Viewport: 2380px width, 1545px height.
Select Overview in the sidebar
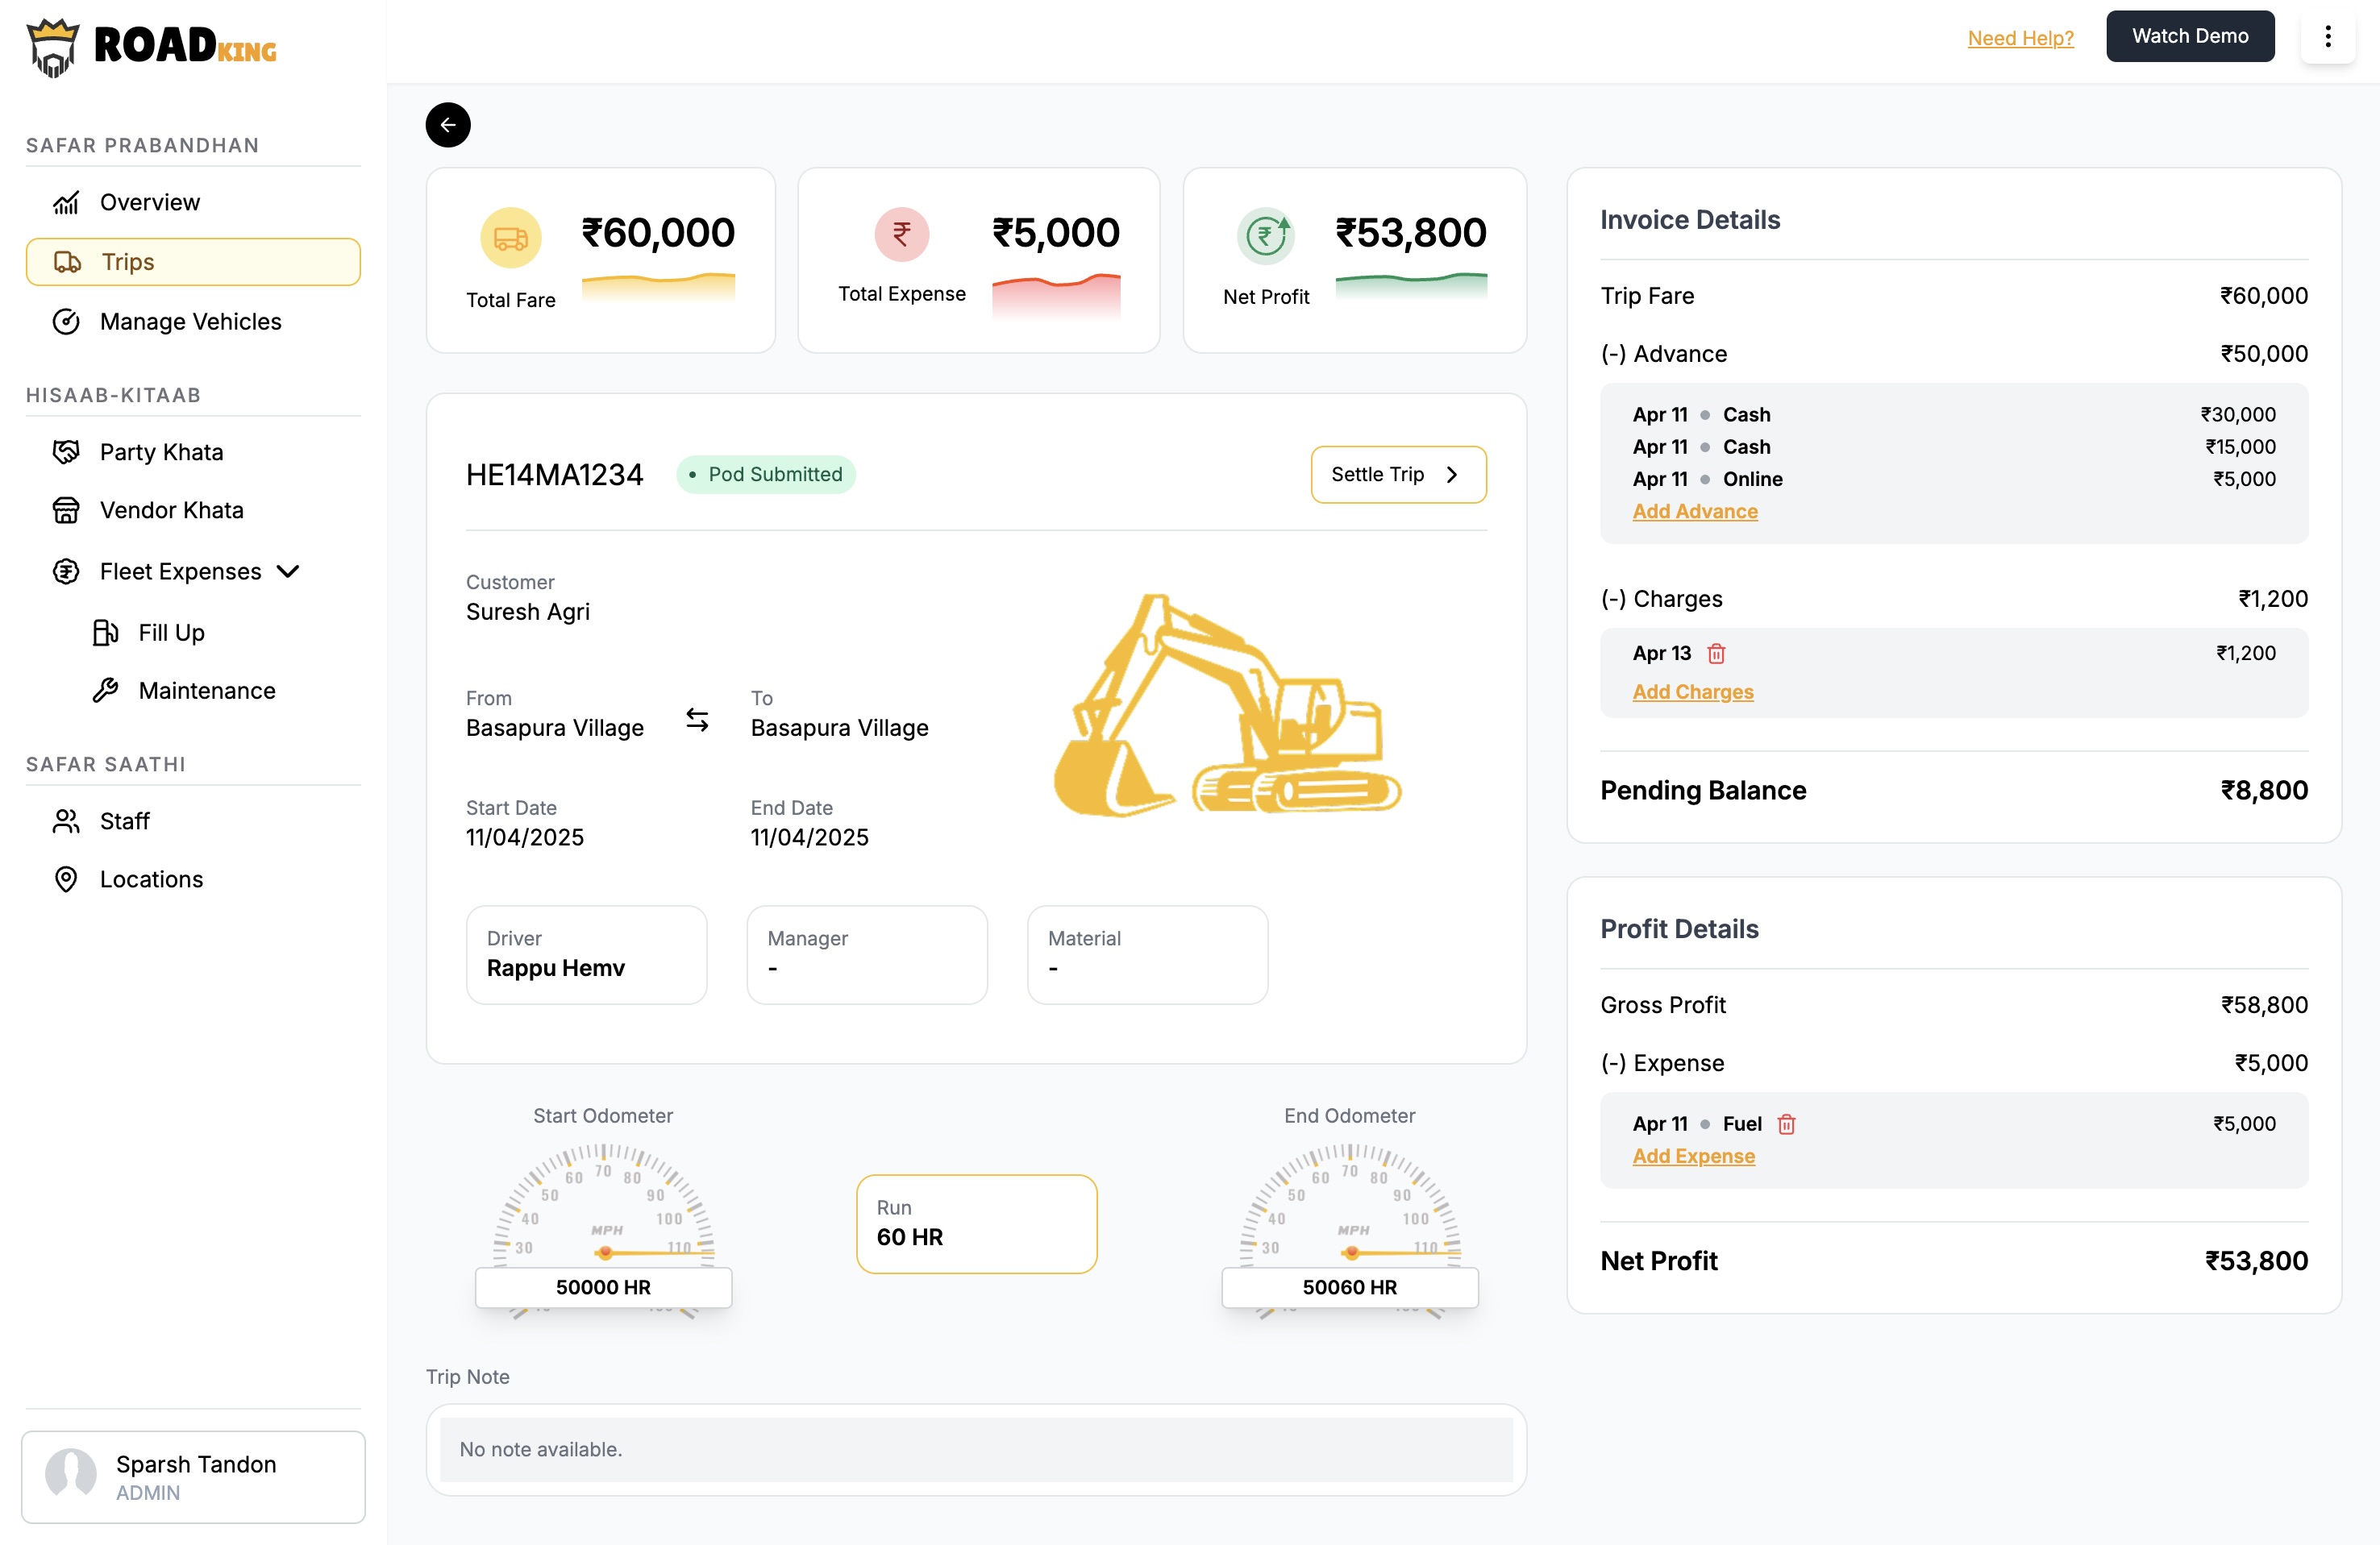(x=65, y=201)
